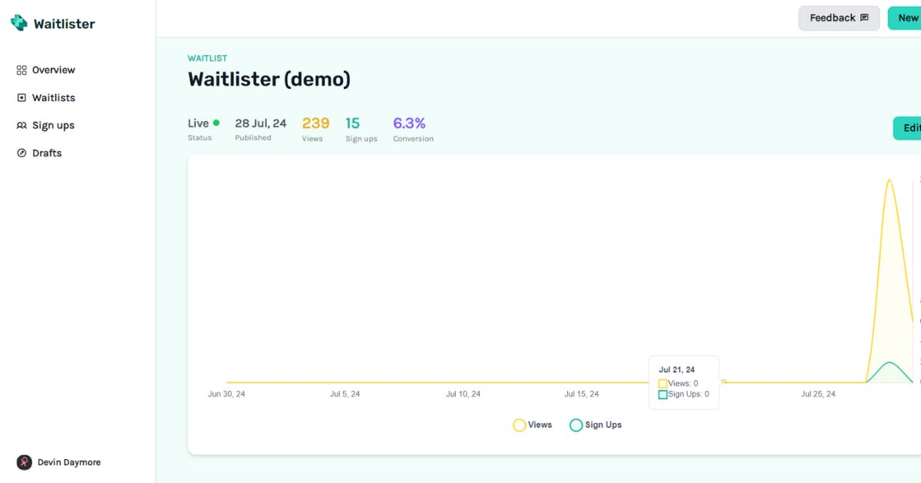The image size is (921, 483).
Task: Click the Views: 0 tooltip entry
Action: click(678, 383)
